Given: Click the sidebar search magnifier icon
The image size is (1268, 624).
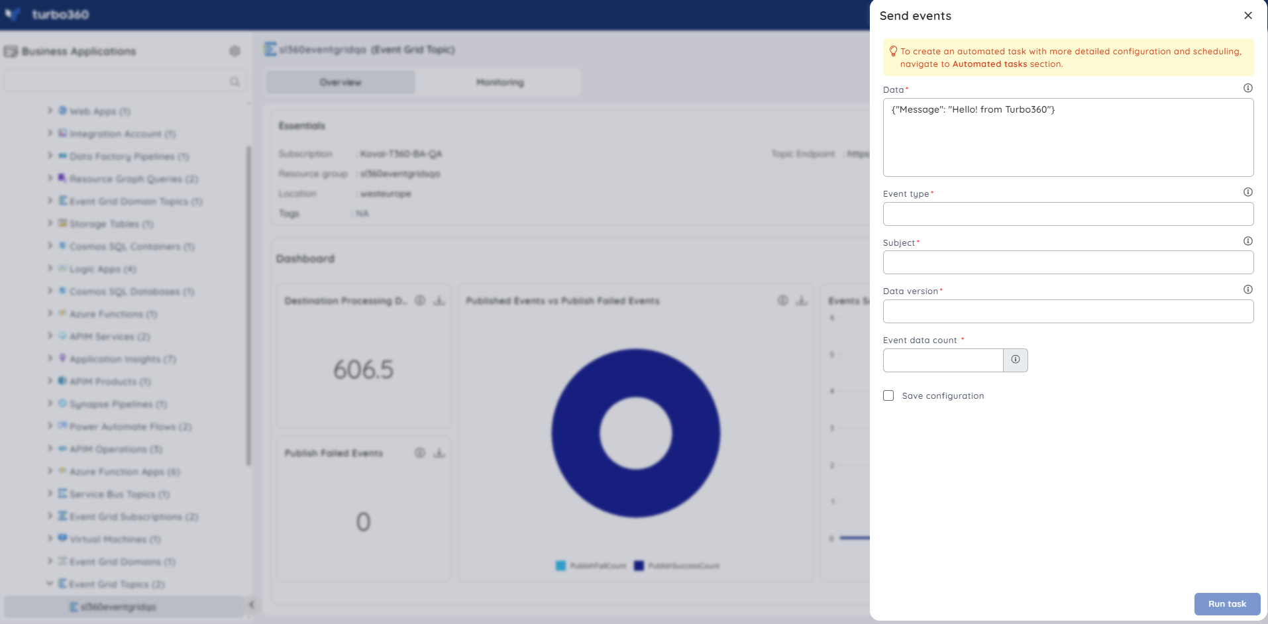Looking at the screenshot, I should point(235,81).
